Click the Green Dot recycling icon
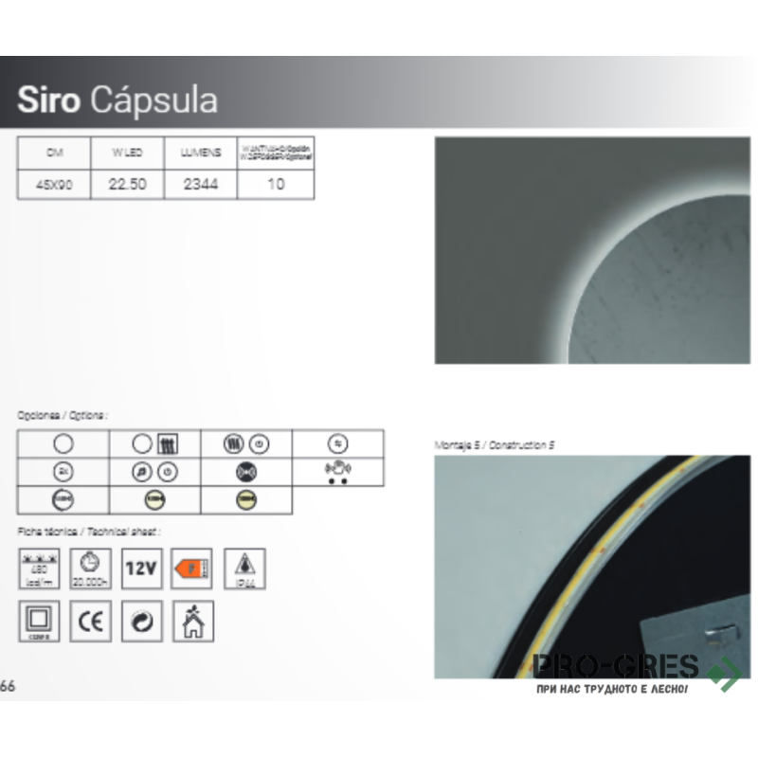This screenshot has width=758, height=758. tap(141, 622)
